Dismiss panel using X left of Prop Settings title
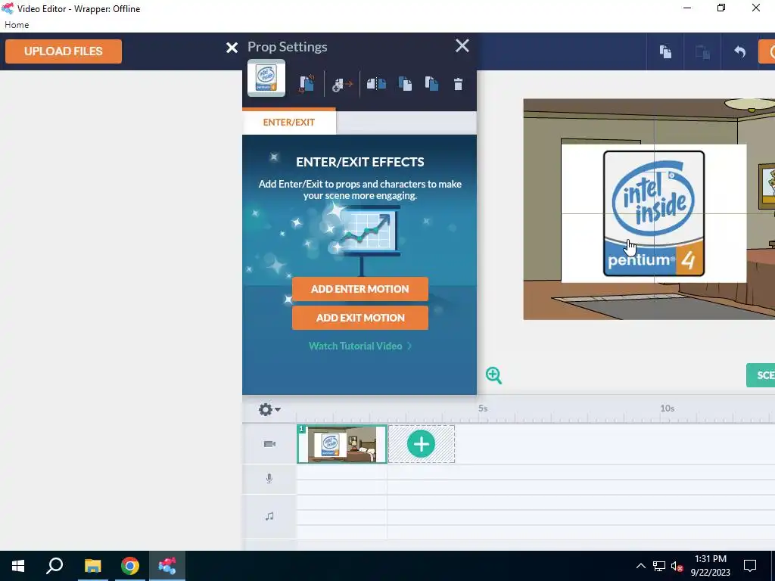Screen dimensions: 775x581 (232, 48)
